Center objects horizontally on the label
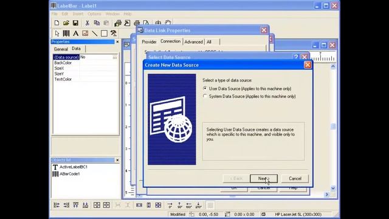This screenshot has width=389, height=219. 97,205
